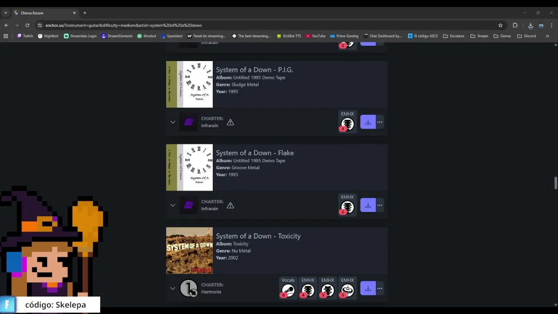The image size is (558, 314).
Task: Download the P.I.G. chart
Action: click(368, 122)
